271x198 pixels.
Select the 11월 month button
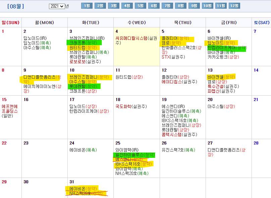point(221,6)
